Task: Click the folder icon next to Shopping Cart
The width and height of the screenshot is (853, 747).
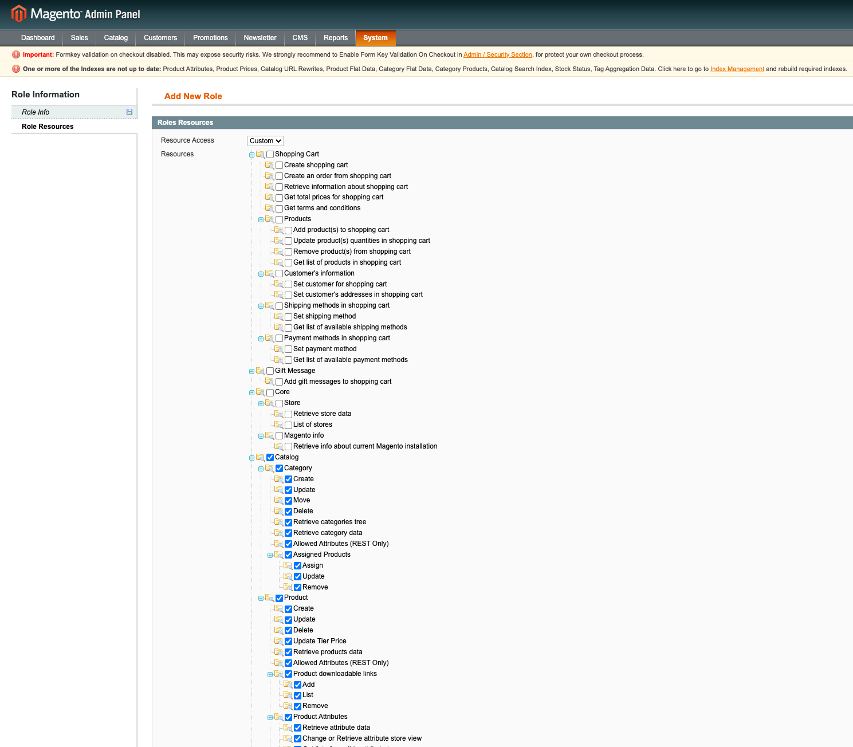Action: [x=261, y=154]
